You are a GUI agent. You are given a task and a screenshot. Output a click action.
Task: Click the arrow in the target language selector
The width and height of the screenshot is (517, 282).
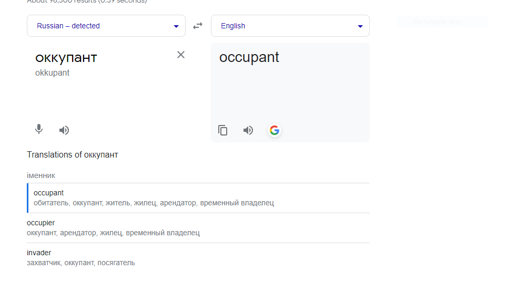click(x=360, y=26)
